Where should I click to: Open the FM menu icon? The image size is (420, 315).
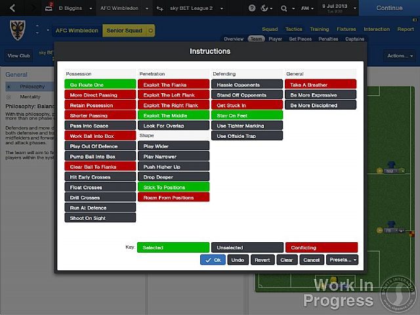point(305,8)
